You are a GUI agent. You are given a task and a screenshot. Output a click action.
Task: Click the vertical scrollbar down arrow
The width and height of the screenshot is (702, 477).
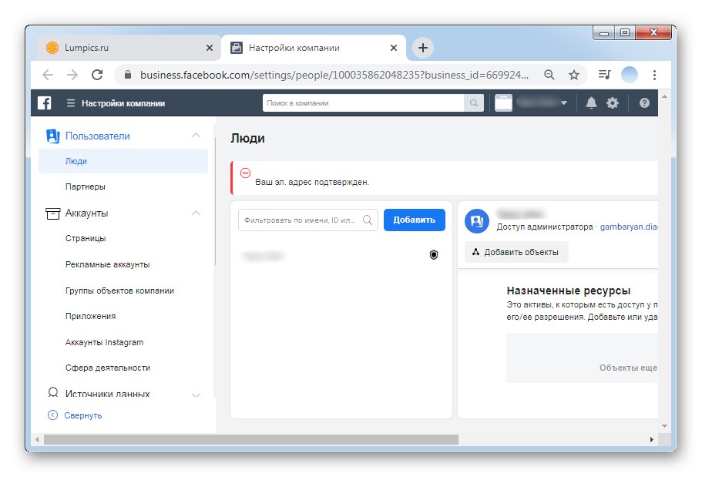(x=664, y=426)
